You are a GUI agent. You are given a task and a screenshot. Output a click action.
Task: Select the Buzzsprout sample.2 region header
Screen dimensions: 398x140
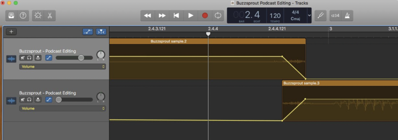(208, 41)
